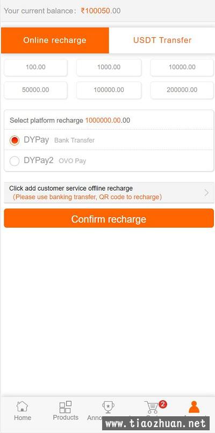Choose the 200000.00 recharge amount
215x433 pixels.
coord(182,90)
